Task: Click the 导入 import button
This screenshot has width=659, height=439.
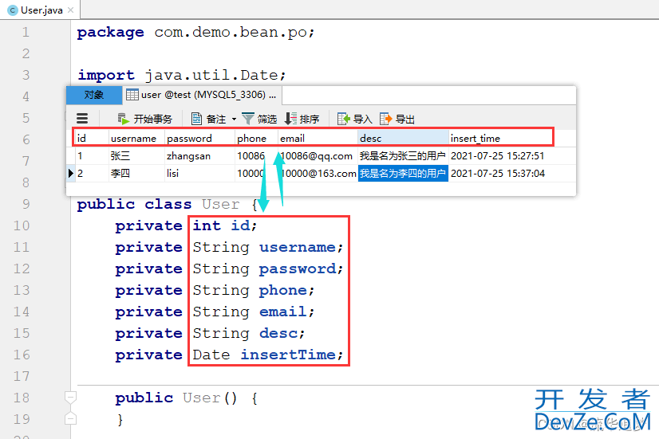Action: tap(355, 120)
